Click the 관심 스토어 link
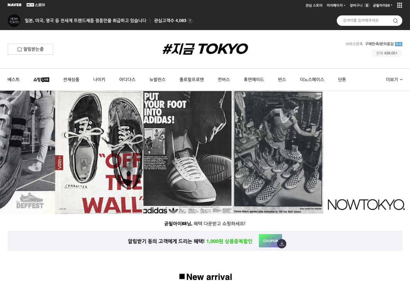Viewport: 410px width, 295px height. click(314, 5)
